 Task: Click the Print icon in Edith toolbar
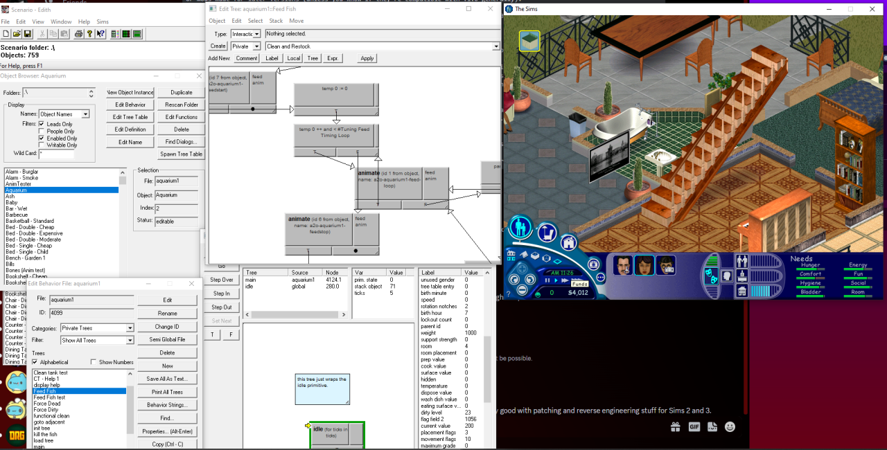(x=78, y=33)
